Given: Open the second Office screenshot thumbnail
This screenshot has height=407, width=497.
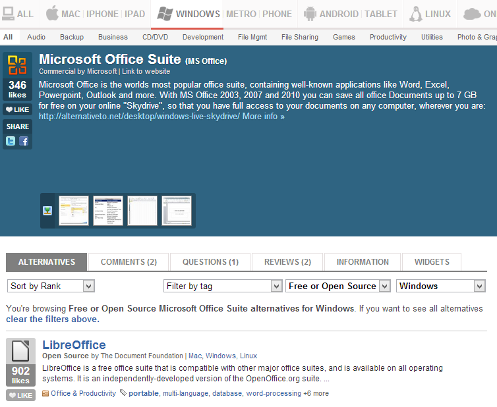Looking at the screenshot, I should 108,211.
